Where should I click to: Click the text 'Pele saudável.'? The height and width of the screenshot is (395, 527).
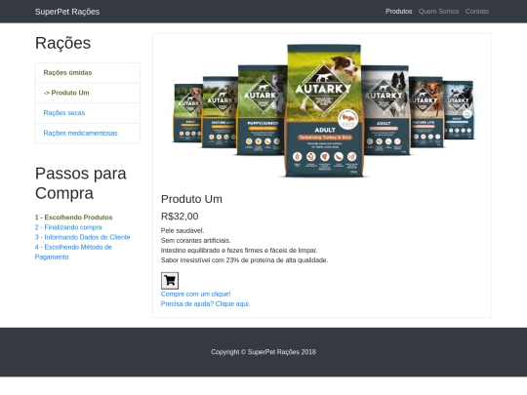point(182,231)
